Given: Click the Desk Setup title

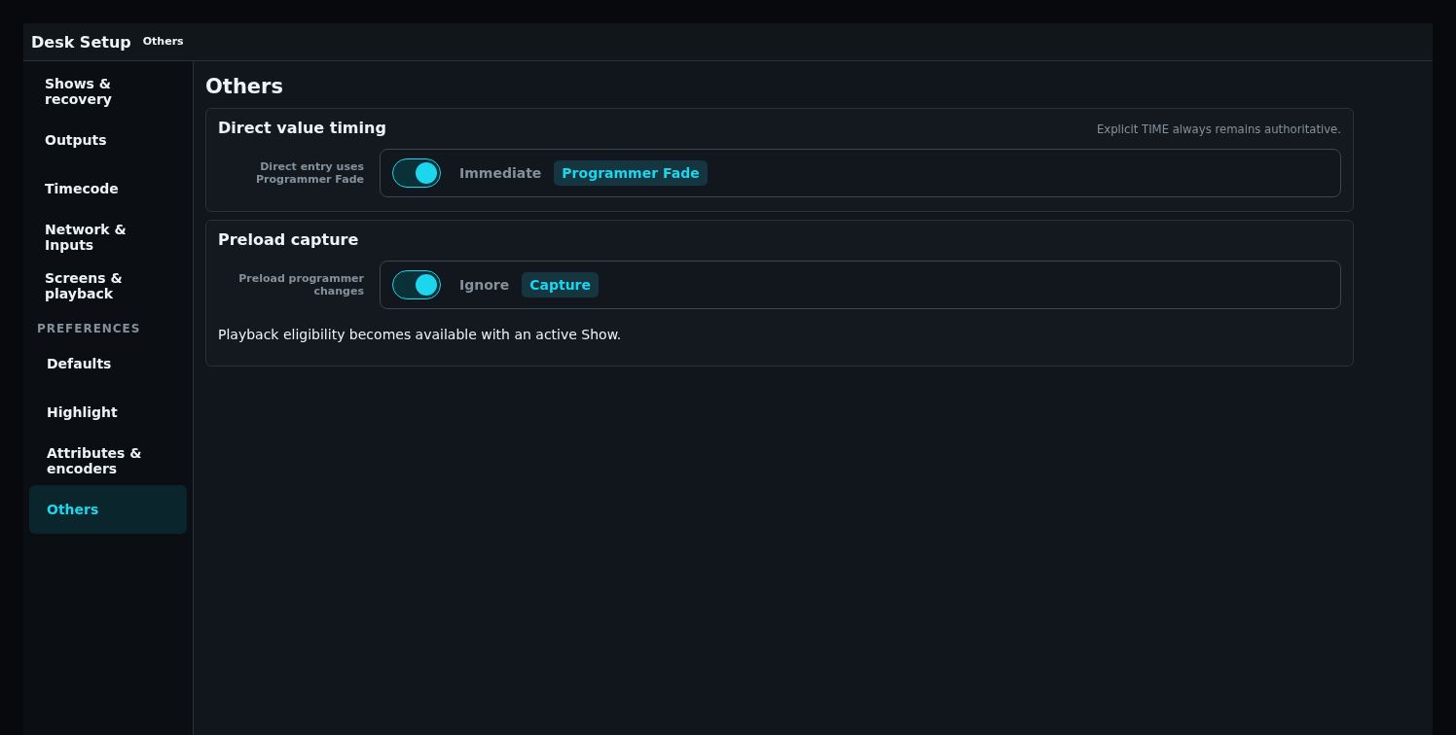Looking at the screenshot, I should pyautogui.click(x=81, y=42).
